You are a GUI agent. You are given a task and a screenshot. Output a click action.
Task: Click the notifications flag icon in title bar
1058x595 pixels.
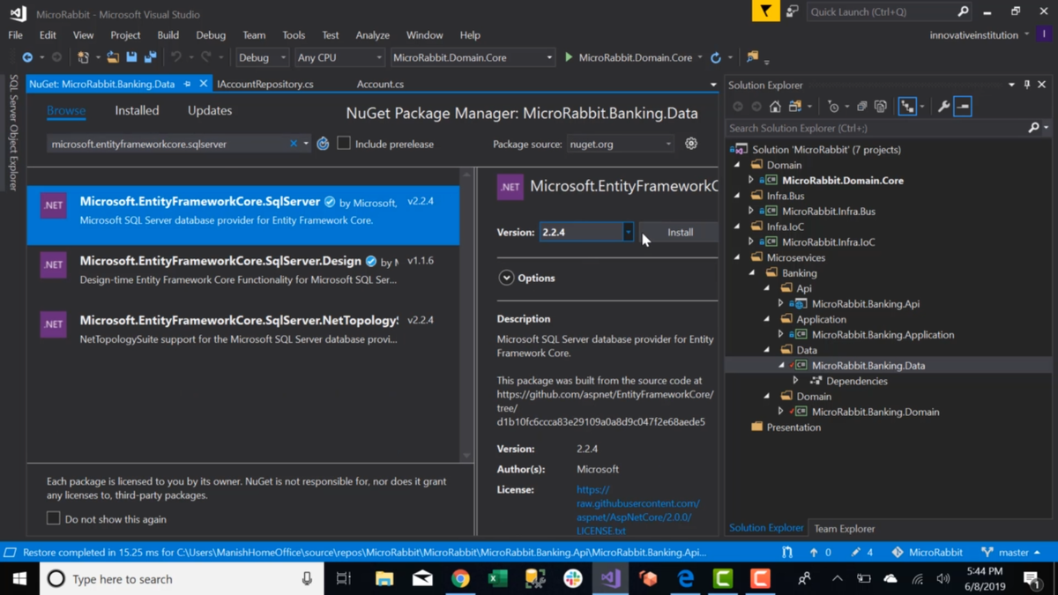[x=765, y=11]
